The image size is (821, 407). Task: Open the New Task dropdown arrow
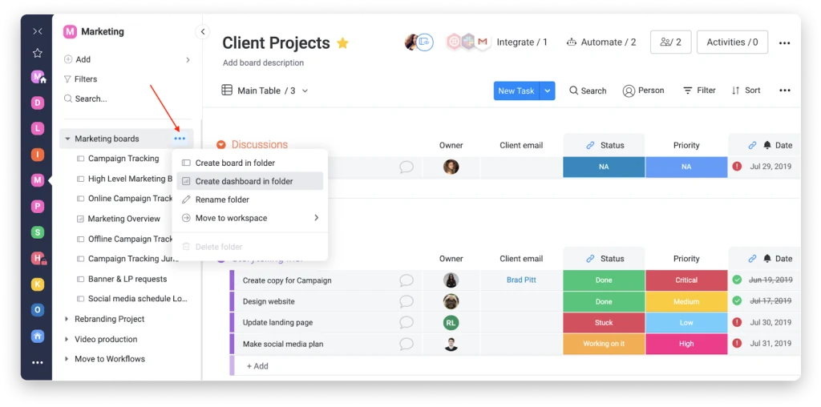547,91
